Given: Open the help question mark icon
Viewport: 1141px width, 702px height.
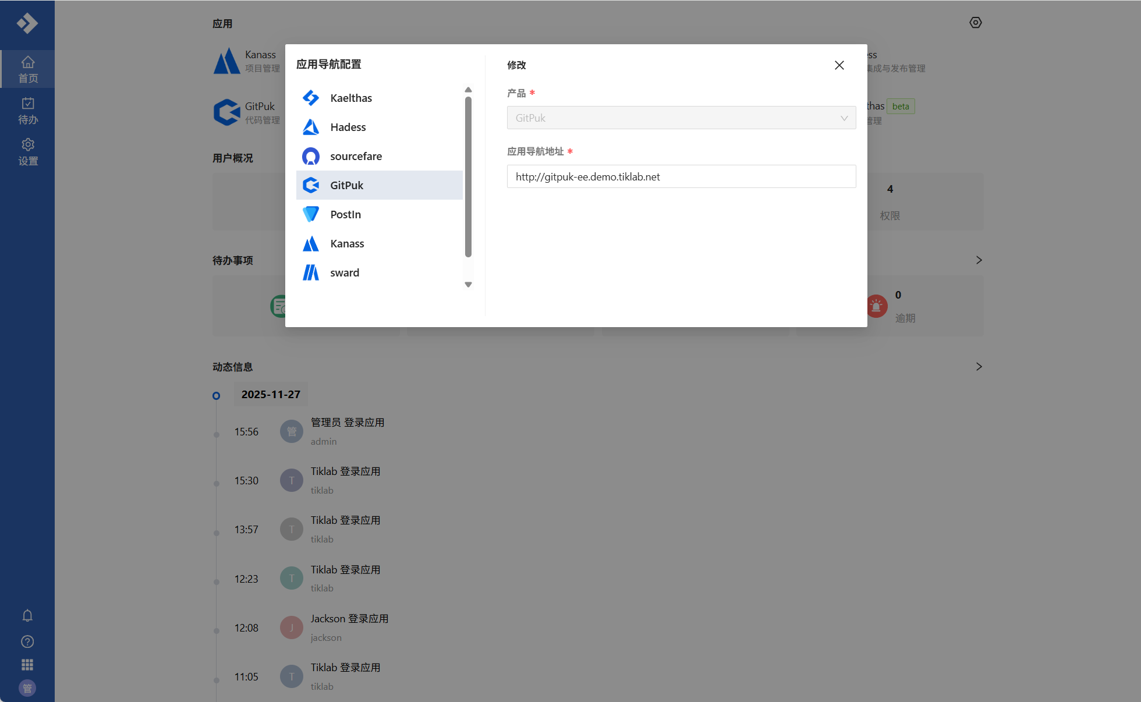Looking at the screenshot, I should (x=27, y=641).
